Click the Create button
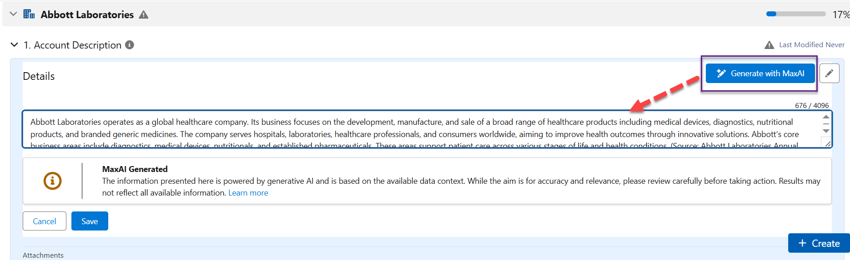 tap(819, 243)
